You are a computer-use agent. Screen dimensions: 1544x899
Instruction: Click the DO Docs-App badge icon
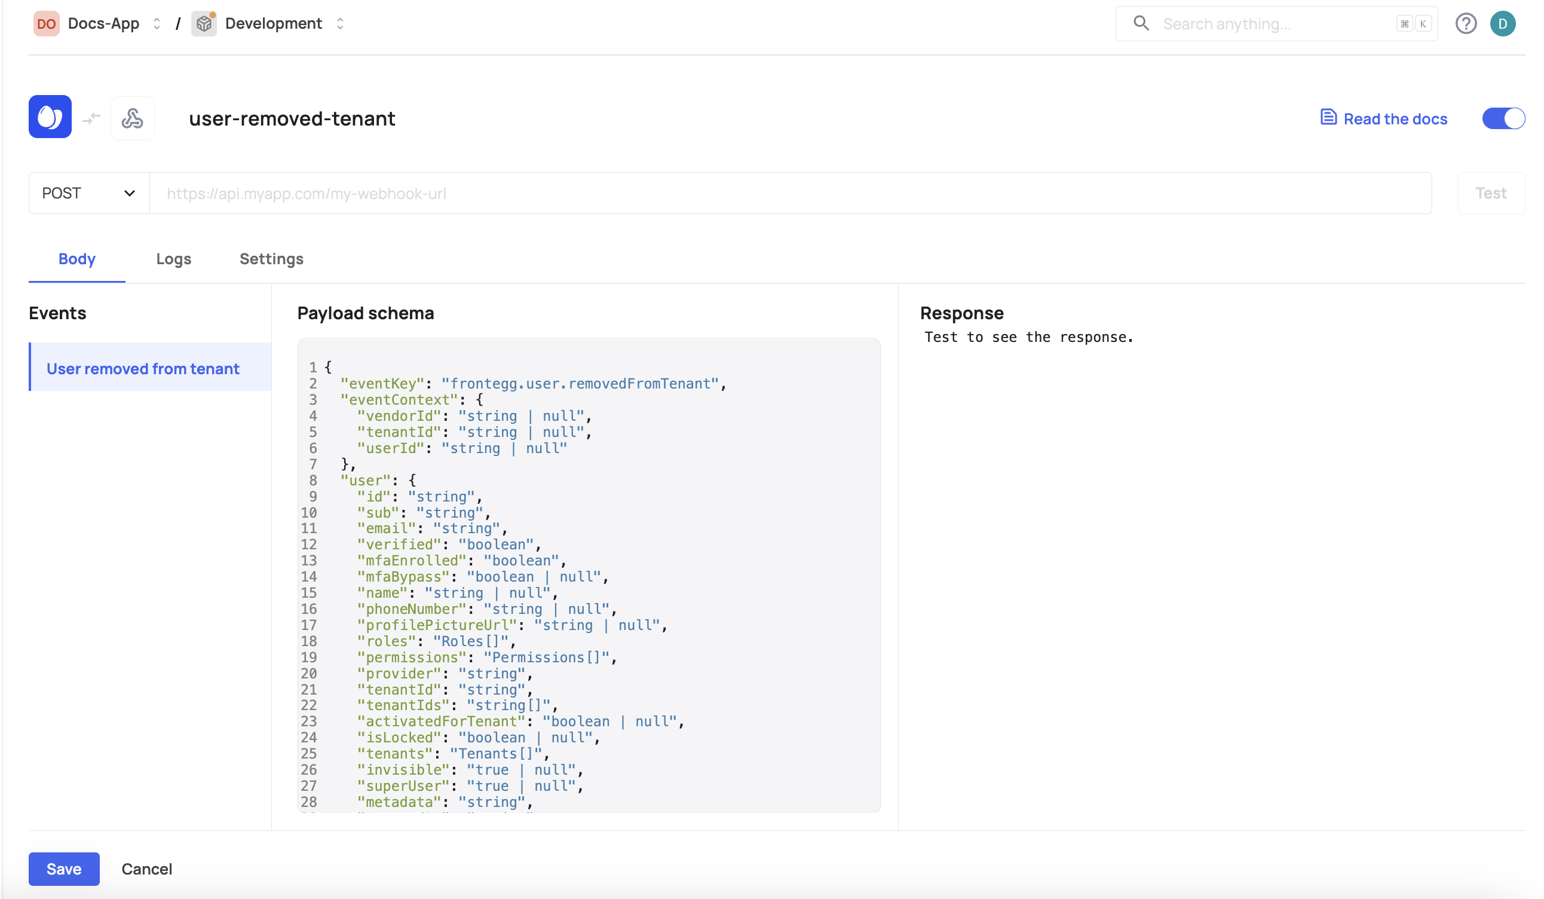click(x=46, y=24)
